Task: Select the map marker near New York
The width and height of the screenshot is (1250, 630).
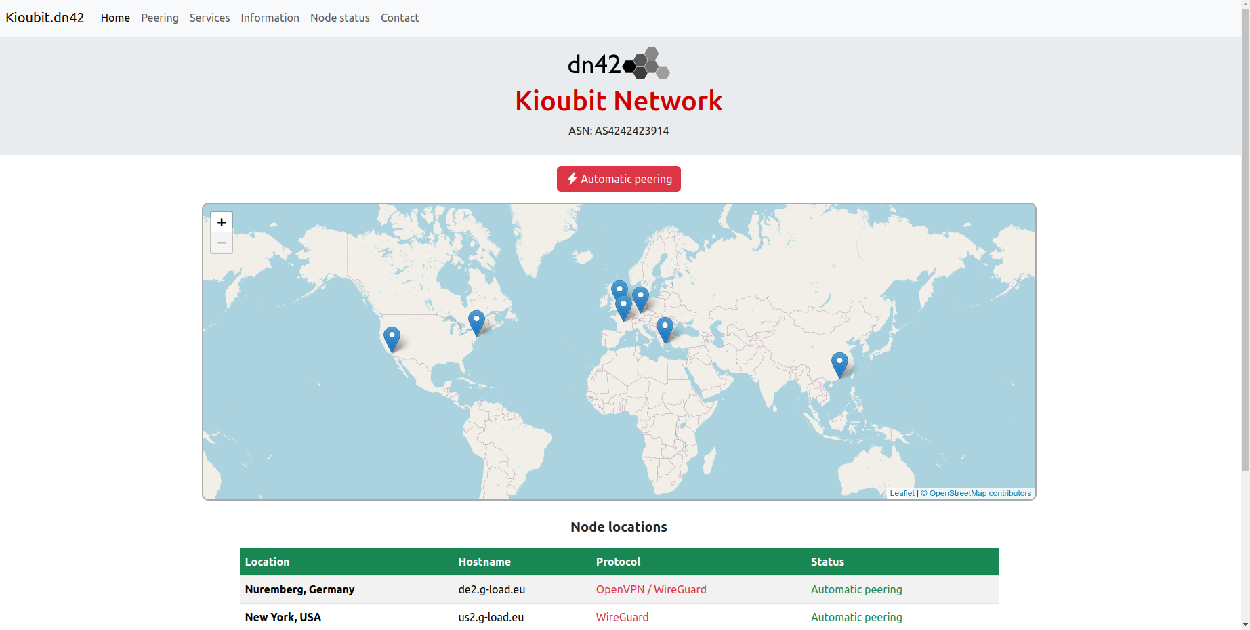Action: (476, 321)
